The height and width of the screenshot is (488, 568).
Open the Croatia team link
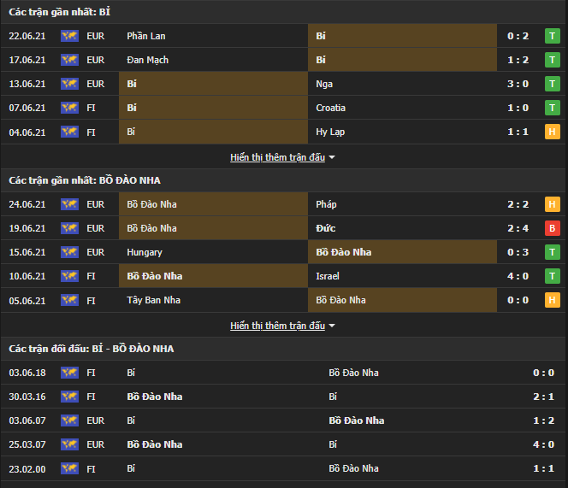click(332, 108)
